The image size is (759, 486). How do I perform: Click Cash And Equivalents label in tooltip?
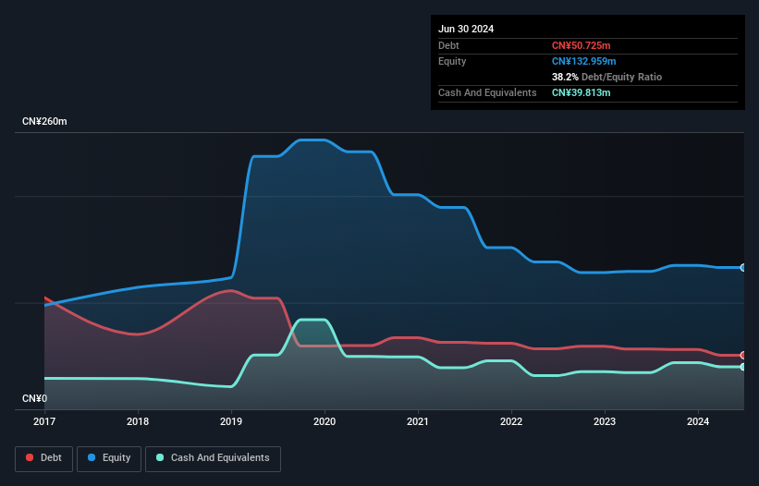(487, 92)
